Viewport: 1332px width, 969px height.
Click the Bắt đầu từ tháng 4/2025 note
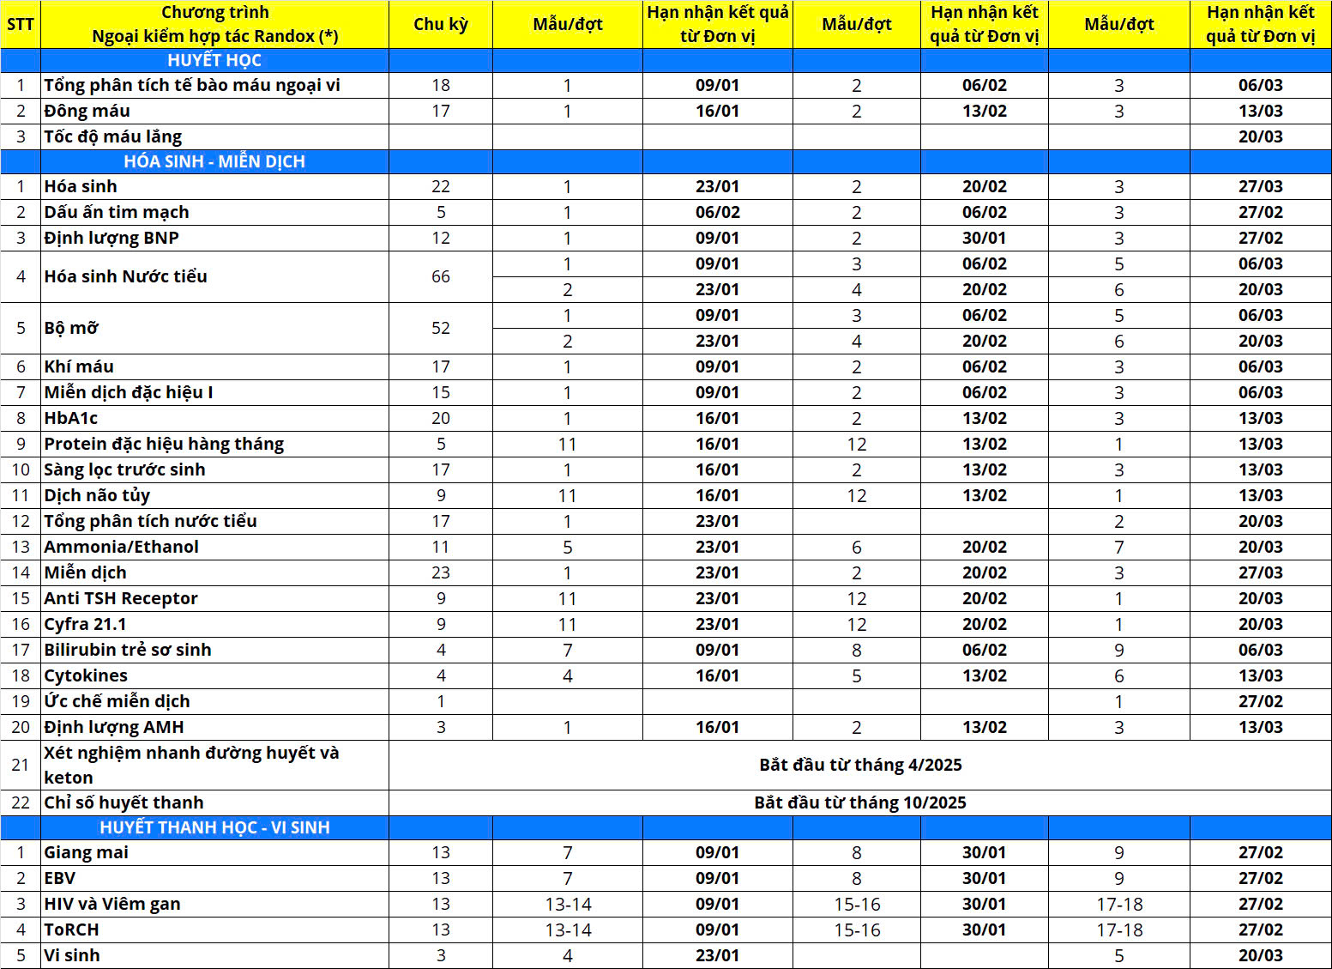(x=859, y=765)
